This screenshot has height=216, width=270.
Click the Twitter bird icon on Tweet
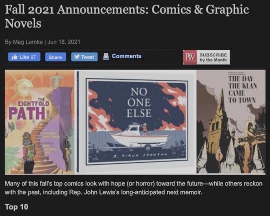click(x=77, y=57)
